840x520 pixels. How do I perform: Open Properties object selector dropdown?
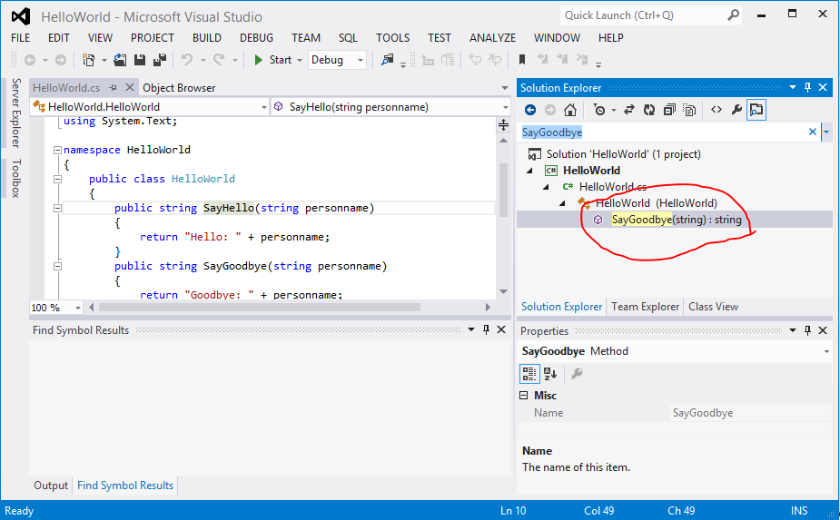[826, 351]
